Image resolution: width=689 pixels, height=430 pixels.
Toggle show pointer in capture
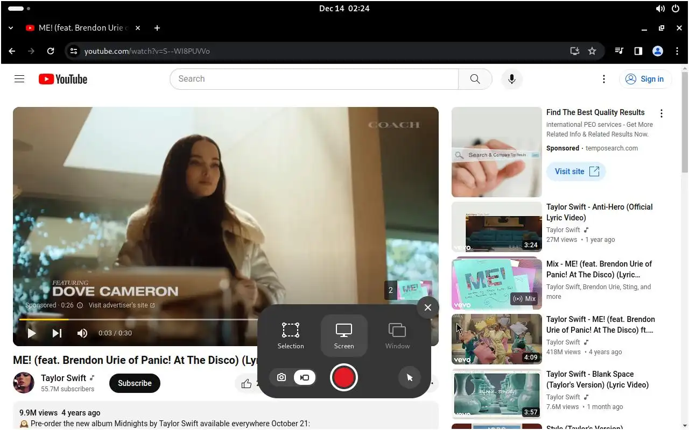point(409,377)
